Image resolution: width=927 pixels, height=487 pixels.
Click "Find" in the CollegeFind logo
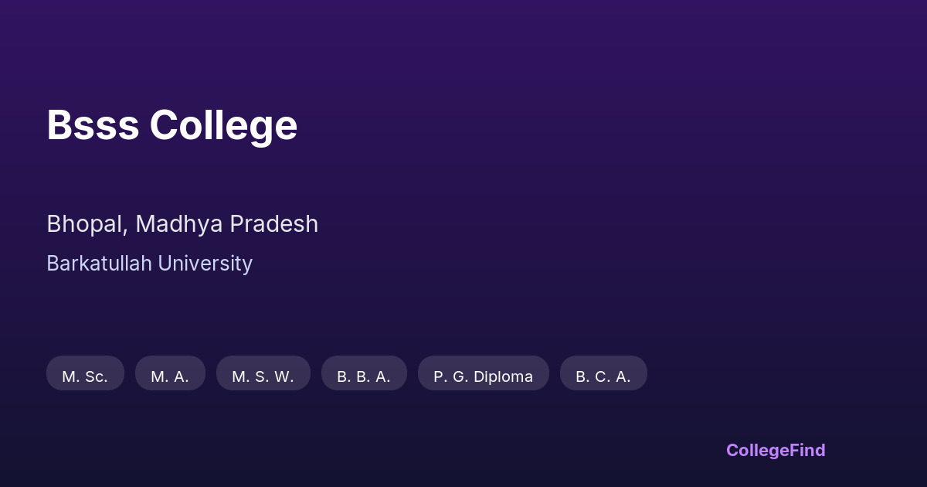(x=806, y=450)
